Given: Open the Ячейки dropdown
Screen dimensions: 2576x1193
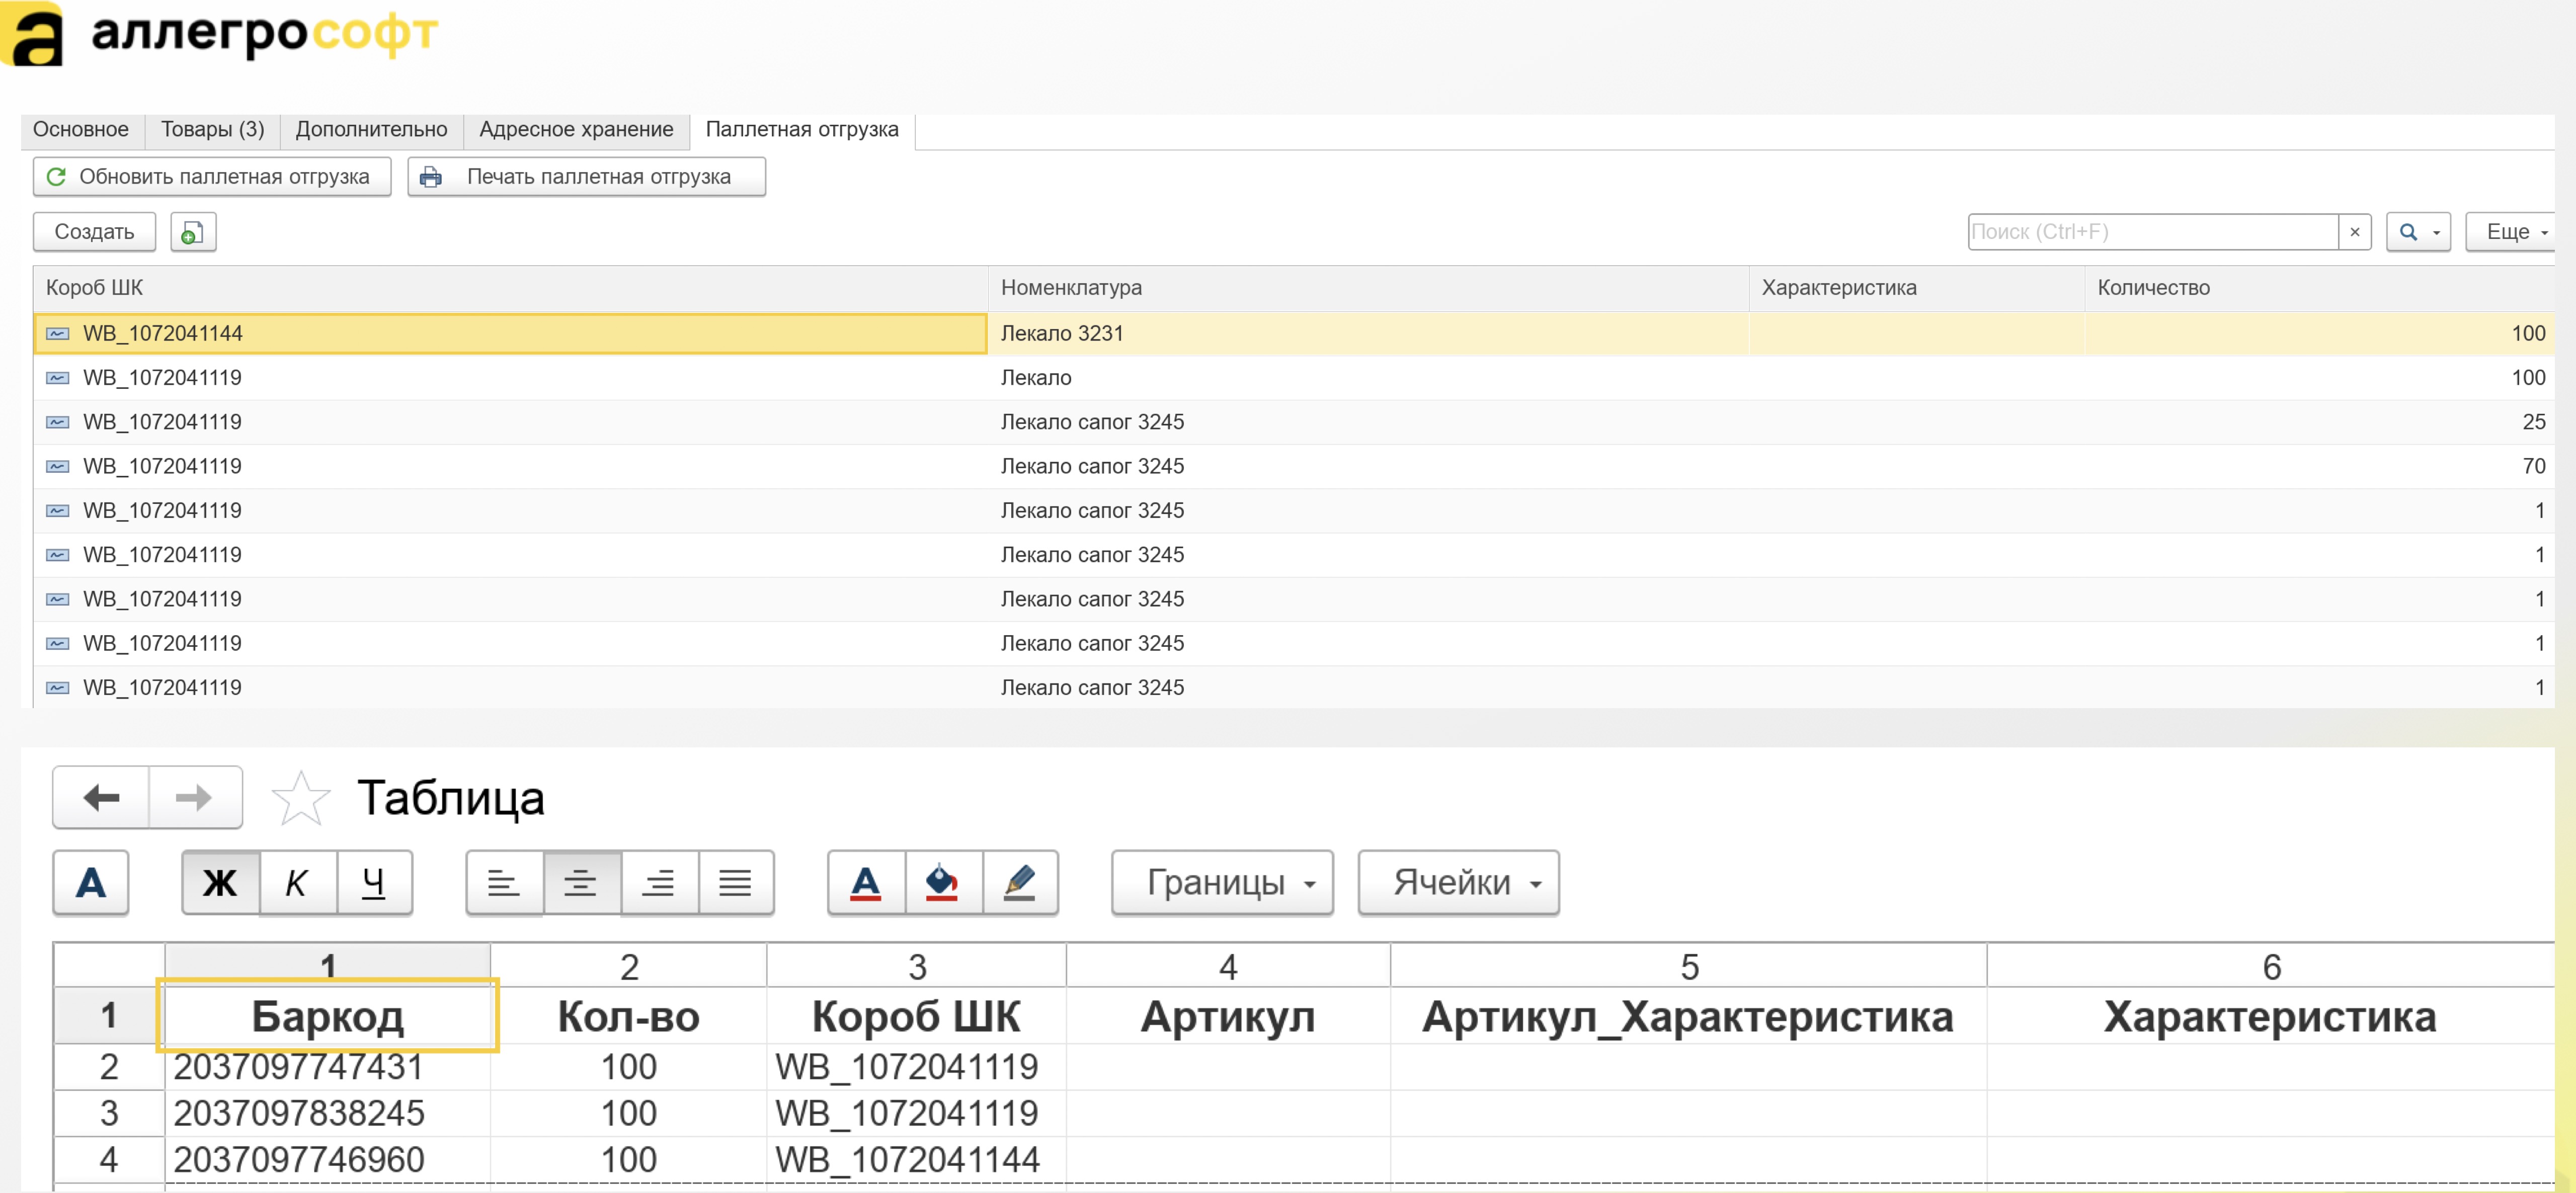Looking at the screenshot, I should [1458, 883].
